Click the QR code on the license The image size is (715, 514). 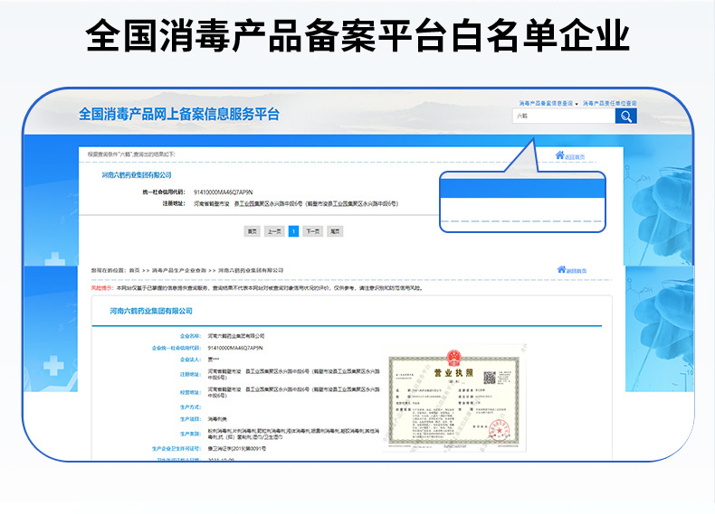(490, 377)
